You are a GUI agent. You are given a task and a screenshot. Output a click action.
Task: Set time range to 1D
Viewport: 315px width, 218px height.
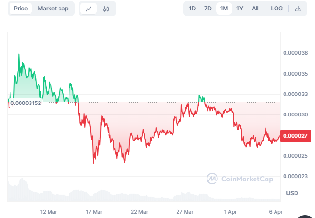point(192,9)
